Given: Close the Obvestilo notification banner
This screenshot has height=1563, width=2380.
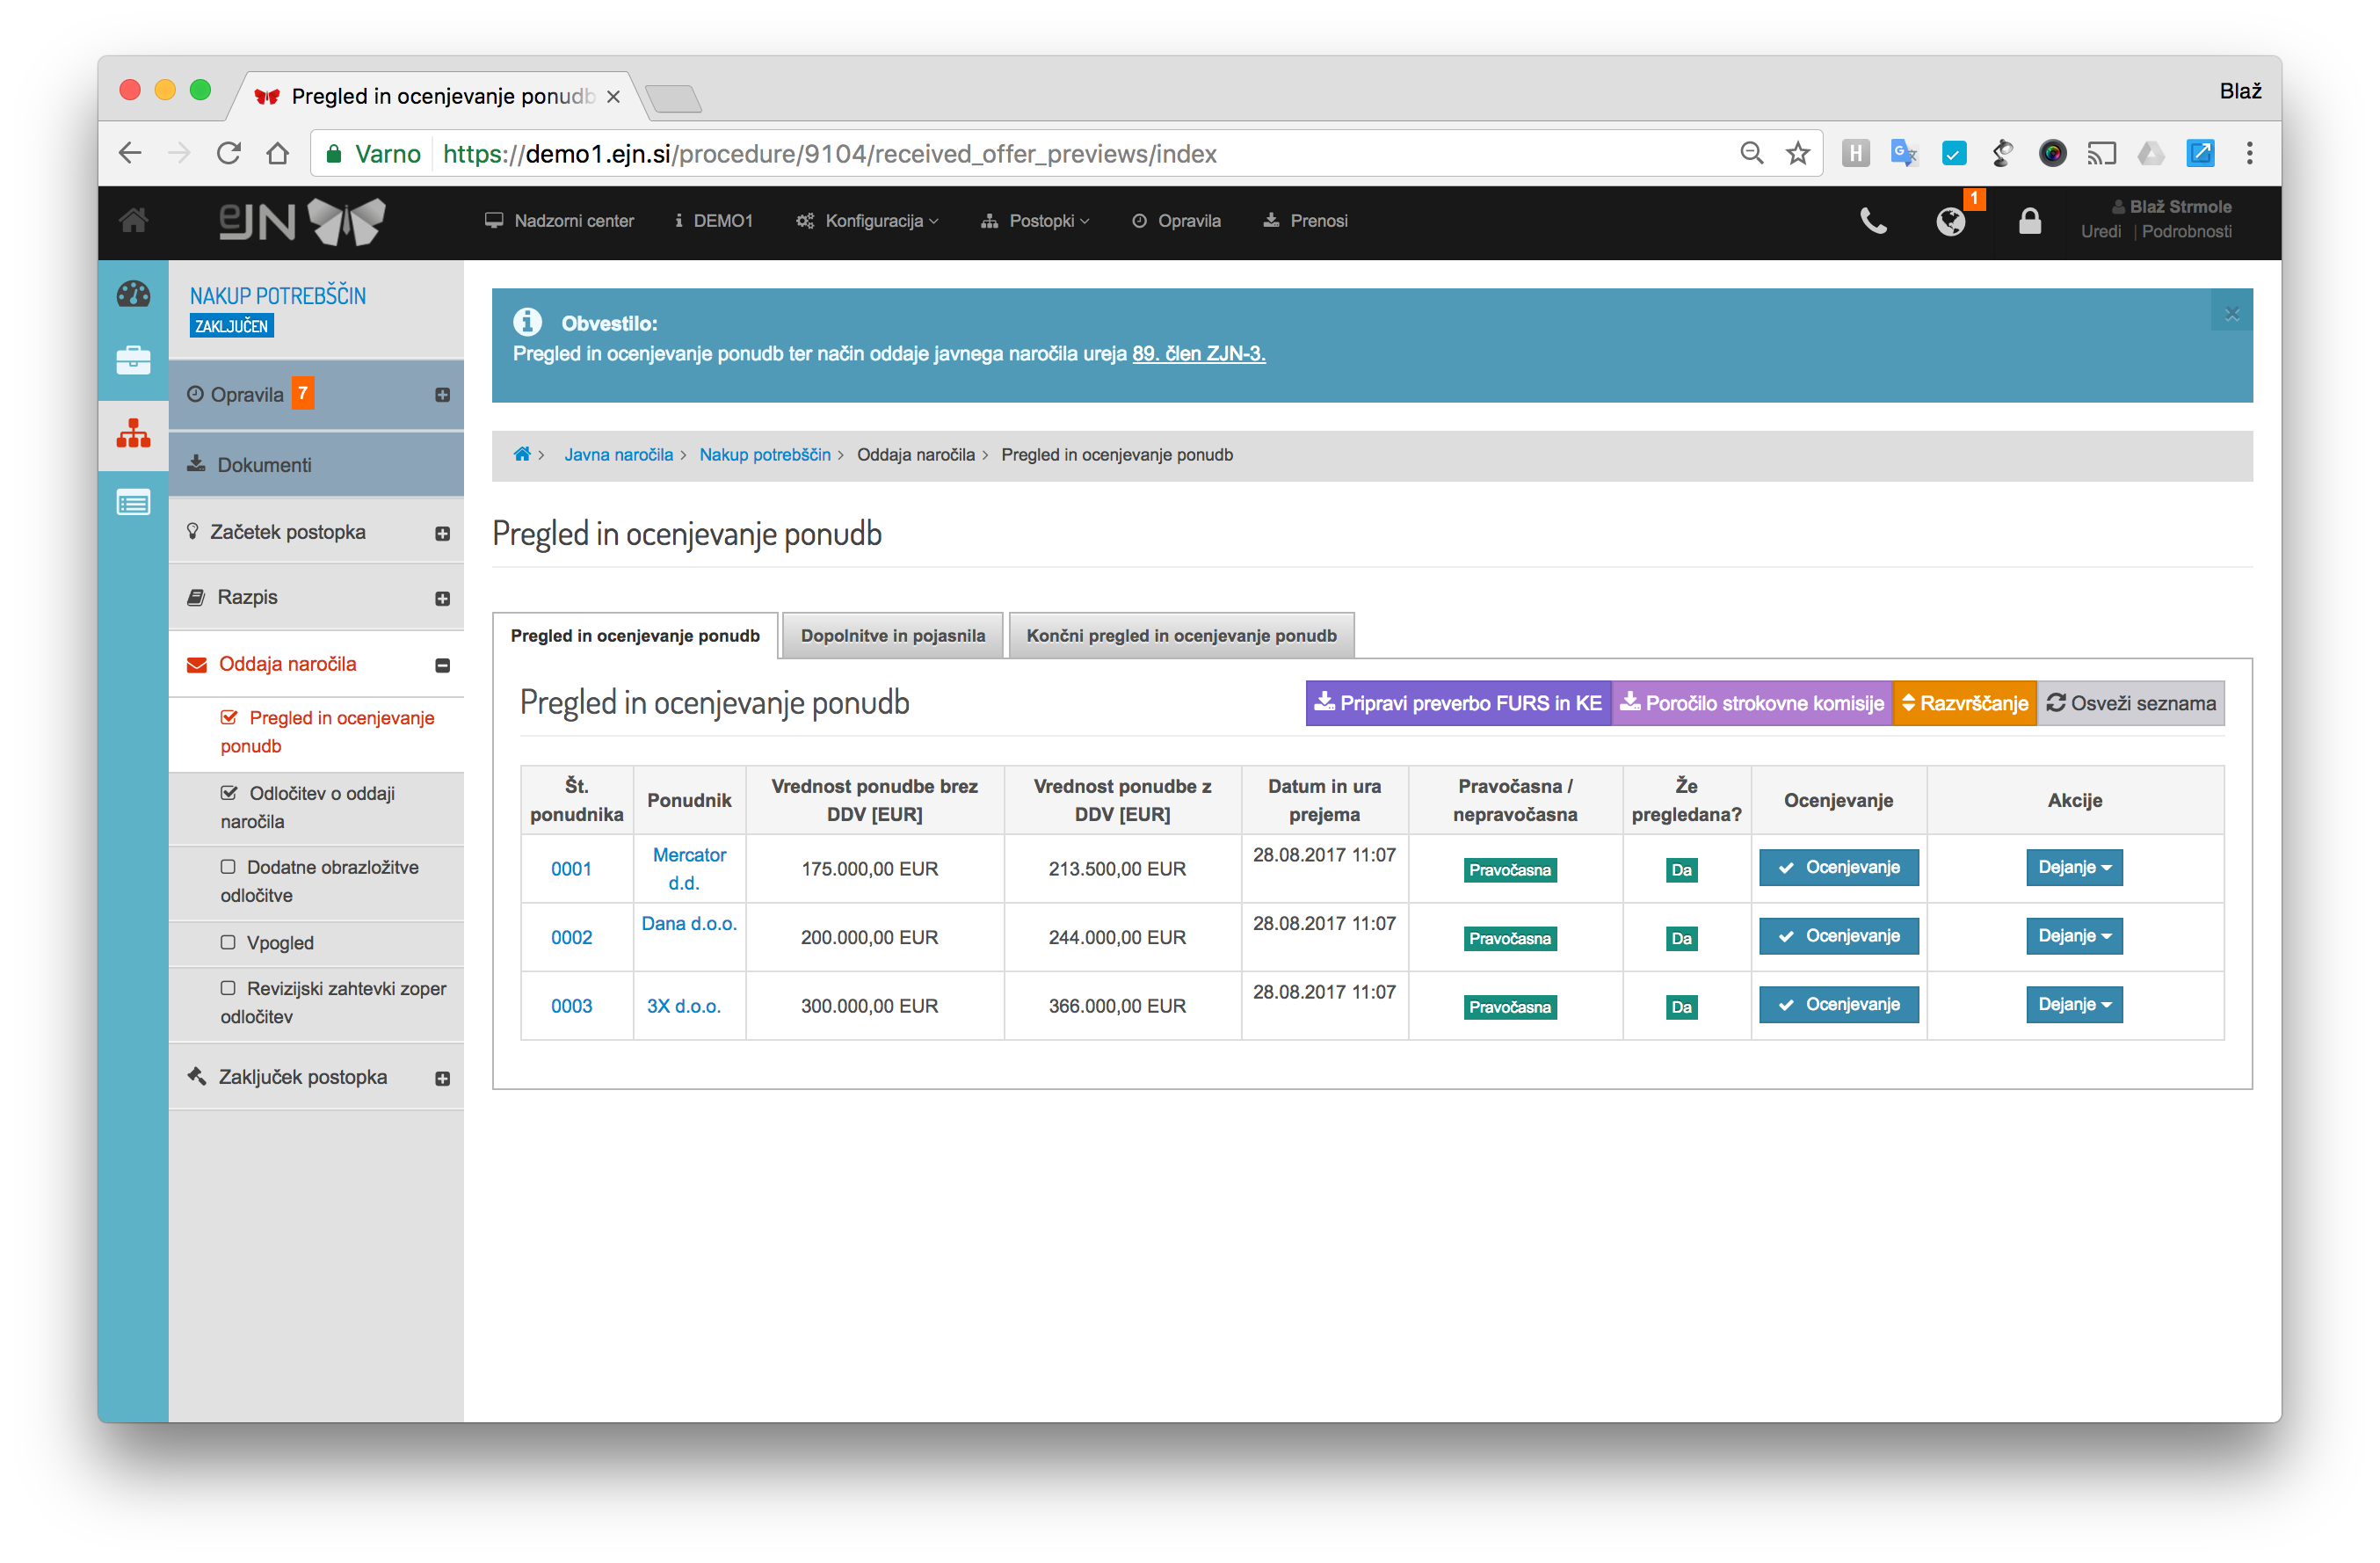Looking at the screenshot, I should [x=2232, y=313].
